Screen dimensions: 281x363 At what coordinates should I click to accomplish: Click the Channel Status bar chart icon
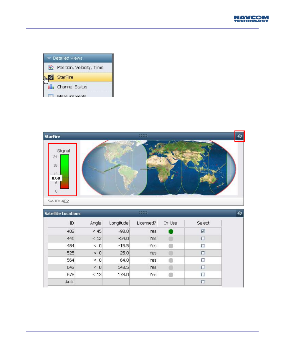tap(51, 87)
